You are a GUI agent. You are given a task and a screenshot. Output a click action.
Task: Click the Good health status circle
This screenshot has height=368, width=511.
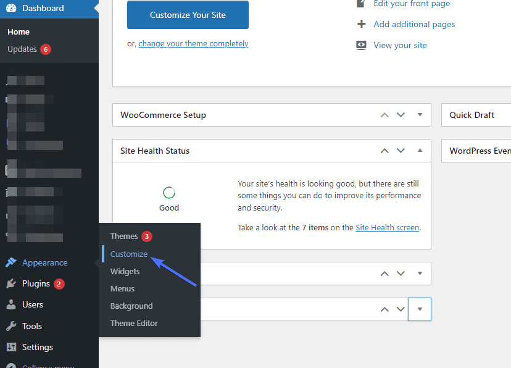pyautogui.click(x=169, y=193)
